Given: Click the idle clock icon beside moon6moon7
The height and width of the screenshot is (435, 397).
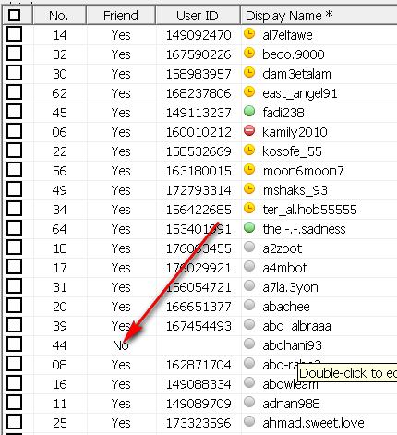Looking at the screenshot, I should pyautogui.click(x=249, y=169).
